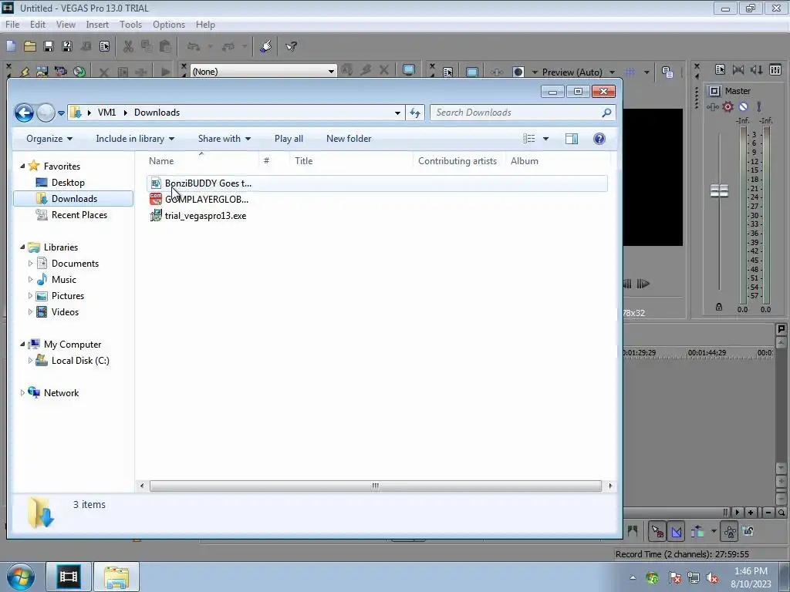790x592 pixels.
Task: Open the View menu in VEGAS Pro
Action: [x=66, y=24]
